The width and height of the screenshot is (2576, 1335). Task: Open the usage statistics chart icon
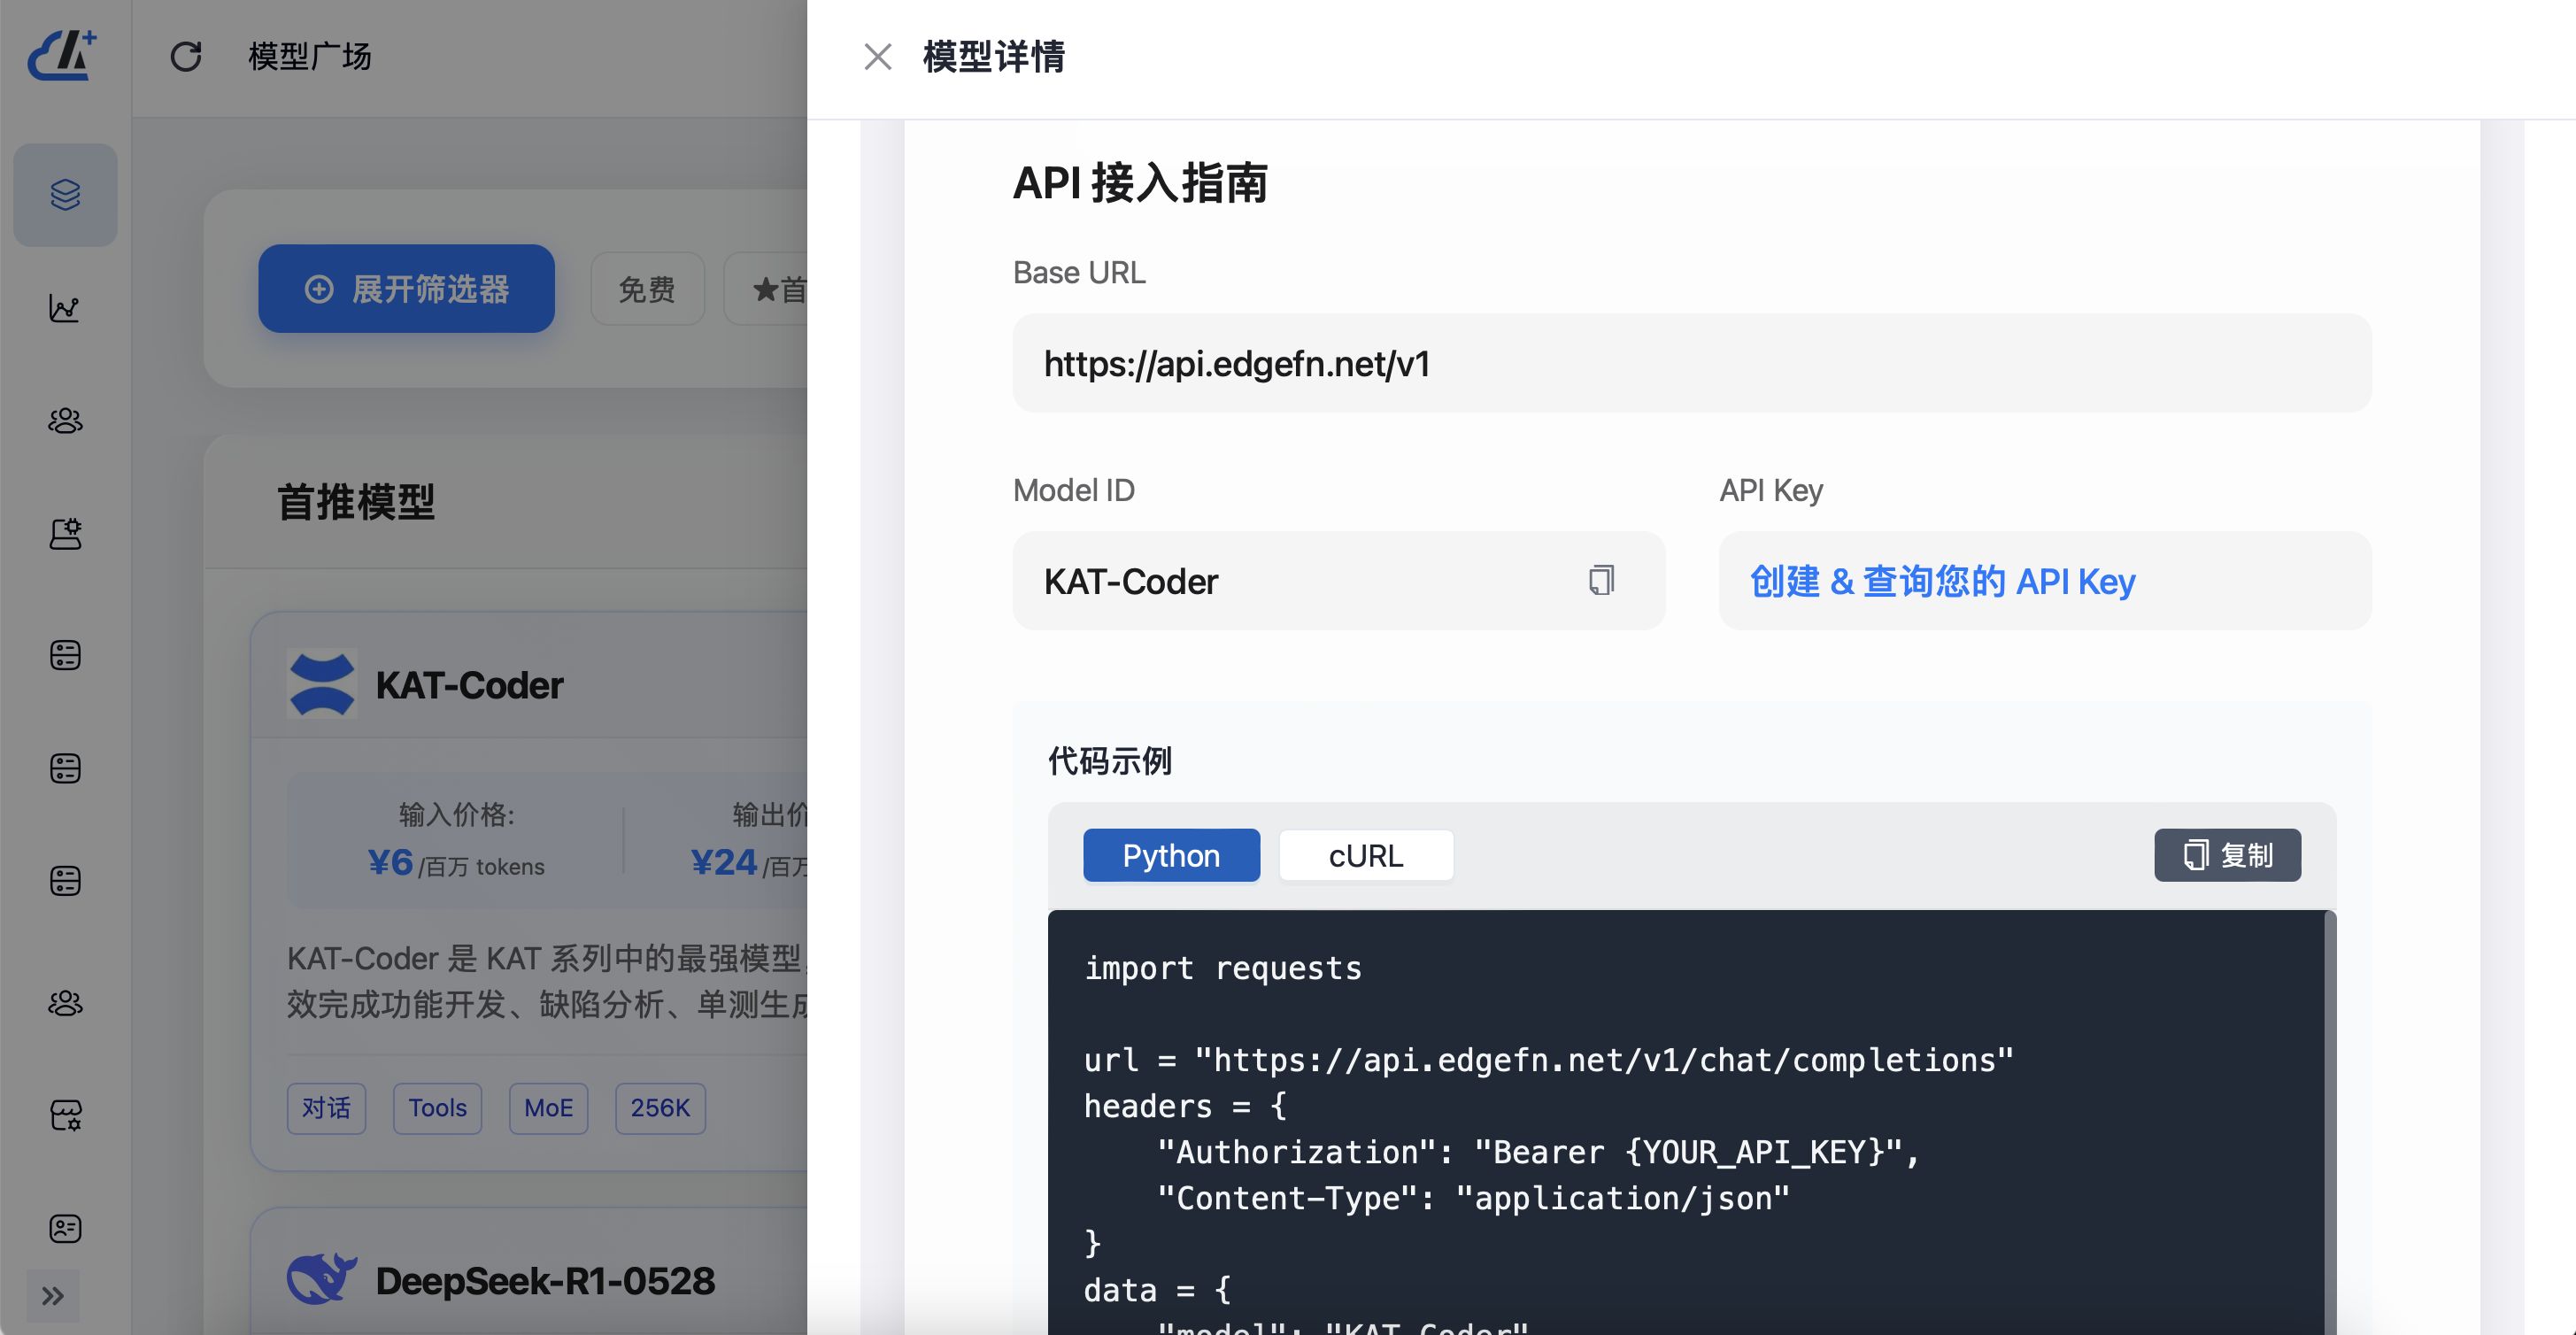pos(65,308)
